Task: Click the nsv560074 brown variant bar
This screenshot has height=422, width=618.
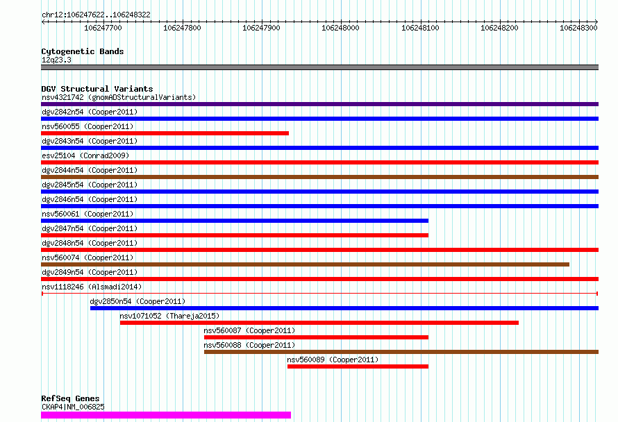Action: (305, 264)
